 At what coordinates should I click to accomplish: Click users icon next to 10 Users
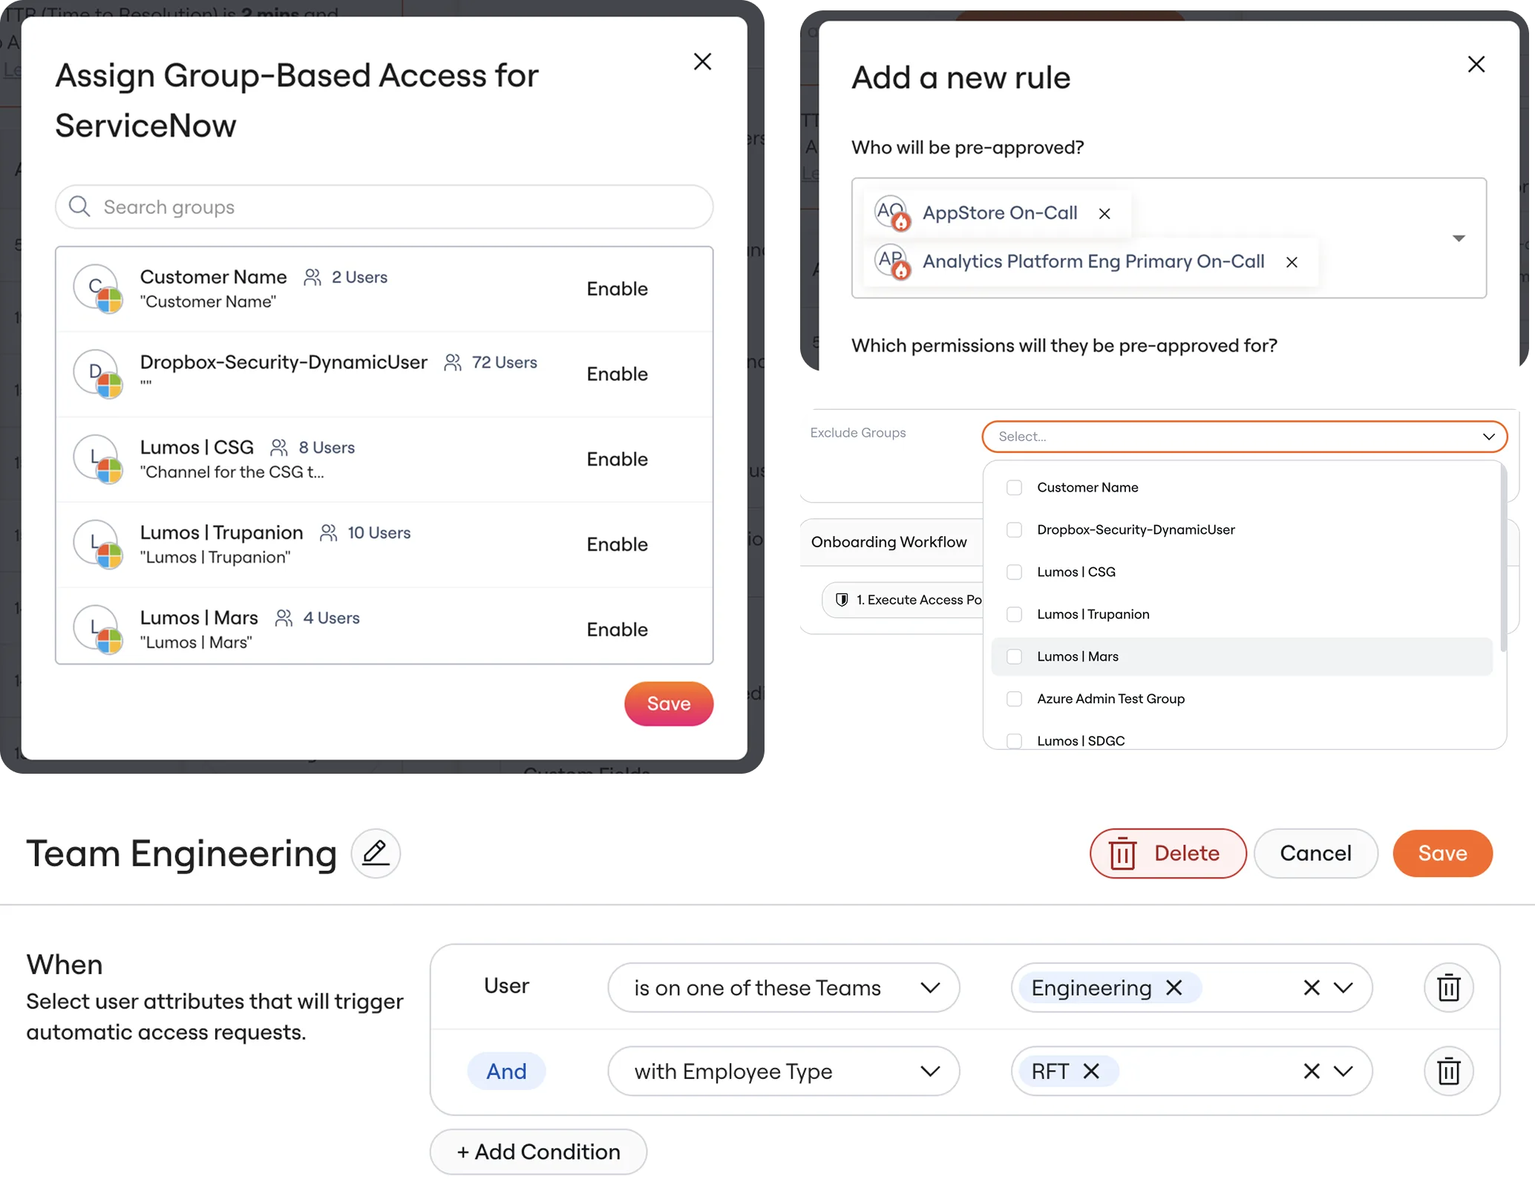pos(328,532)
